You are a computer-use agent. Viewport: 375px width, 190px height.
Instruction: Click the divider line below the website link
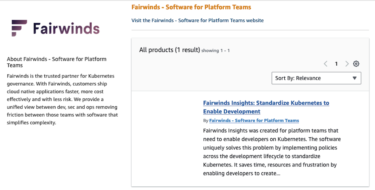pos(250,30)
